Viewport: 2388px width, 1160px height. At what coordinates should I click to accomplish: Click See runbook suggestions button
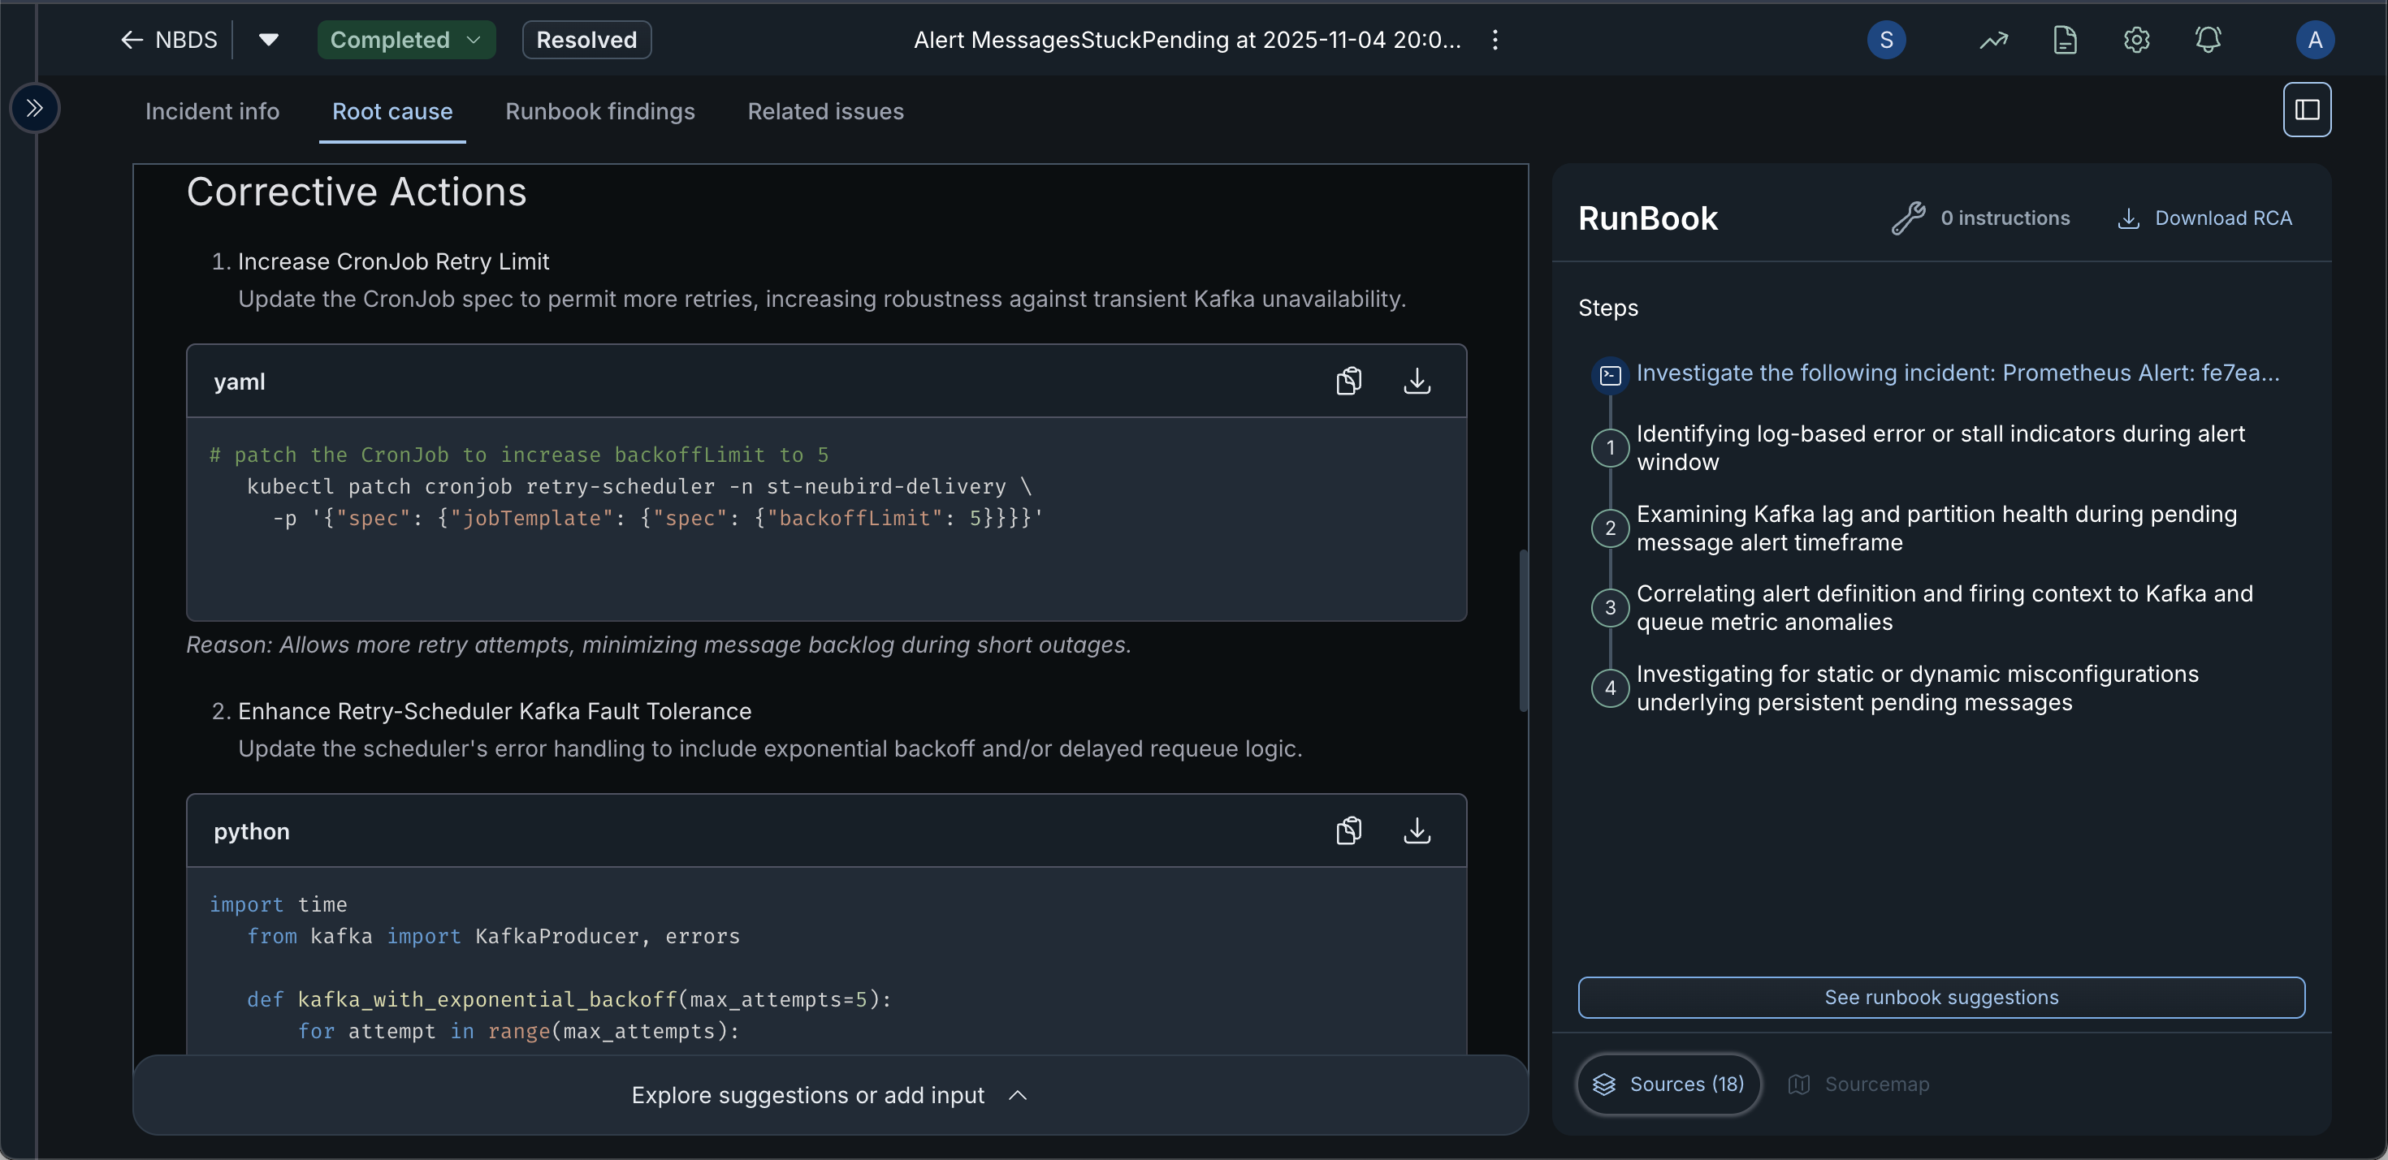tap(1940, 997)
